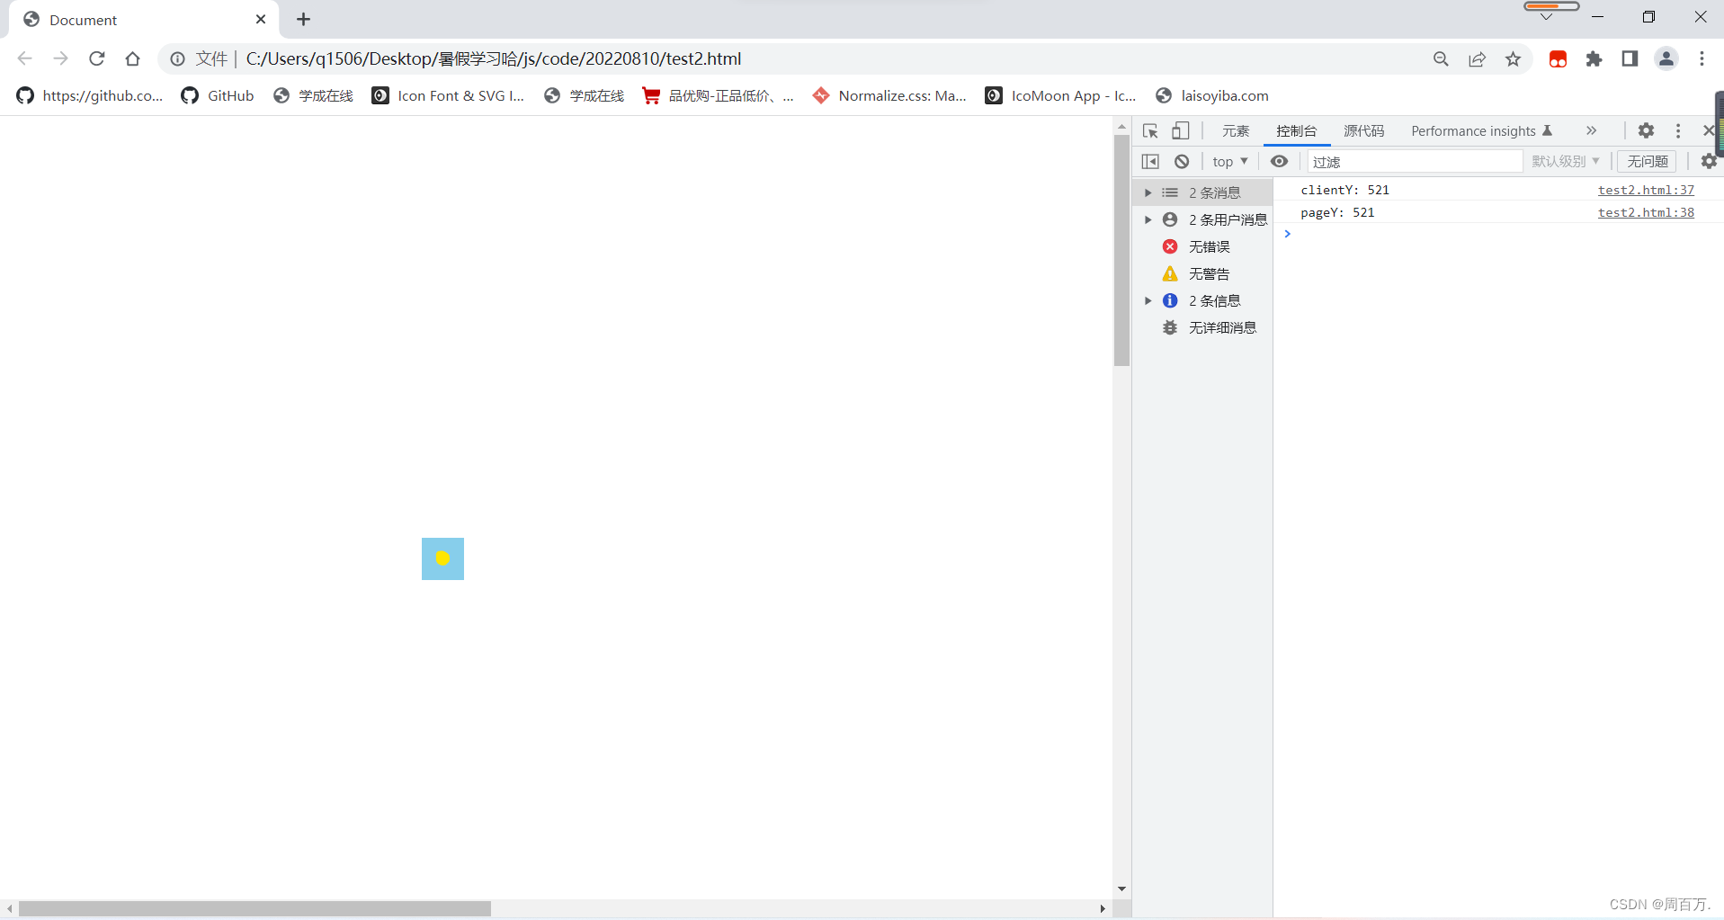Toggle the console sidebar
Viewport: 1724px width, 920px height.
[x=1150, y=161]
